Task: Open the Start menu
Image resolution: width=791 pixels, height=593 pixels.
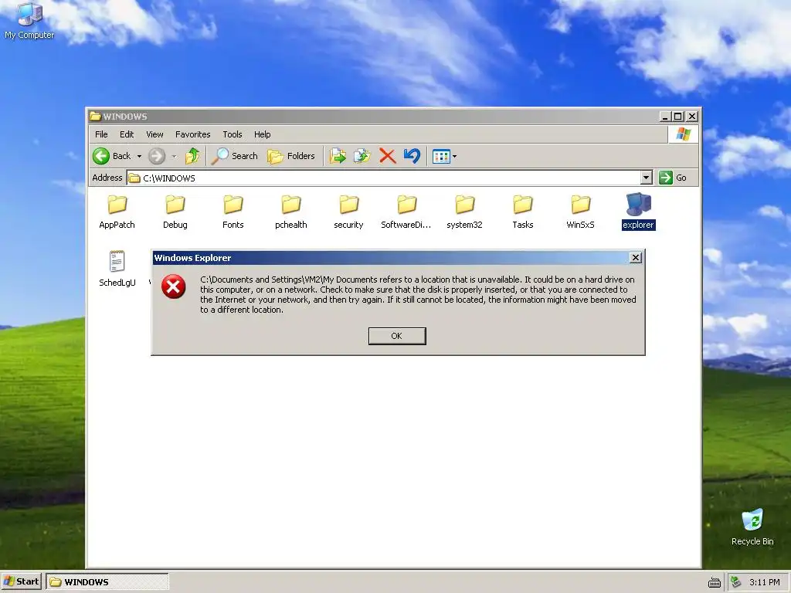Action: tap(21, 582)
